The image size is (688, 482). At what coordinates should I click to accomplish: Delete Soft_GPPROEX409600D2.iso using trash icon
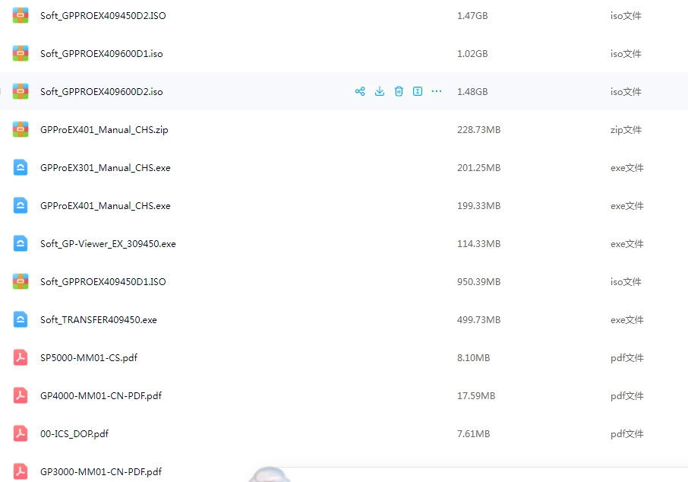[399, 91]
